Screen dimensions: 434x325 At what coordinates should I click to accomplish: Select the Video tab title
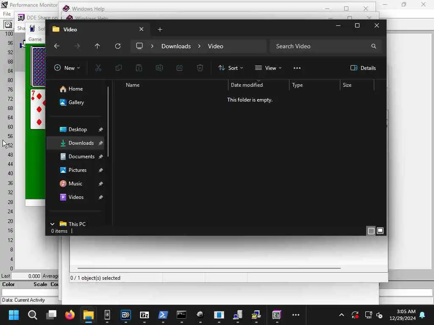click(x=70, y=29)
